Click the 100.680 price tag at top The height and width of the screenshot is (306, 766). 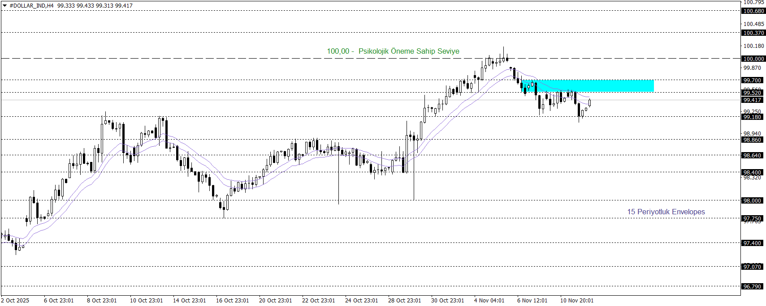pos(753,11)
